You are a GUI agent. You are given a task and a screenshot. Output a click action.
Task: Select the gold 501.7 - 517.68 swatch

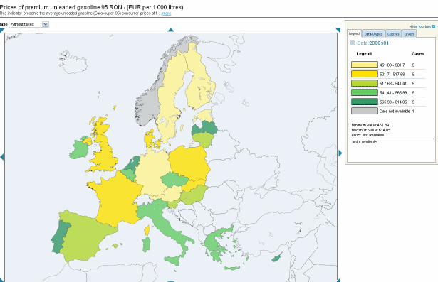(x=364, y=74)
